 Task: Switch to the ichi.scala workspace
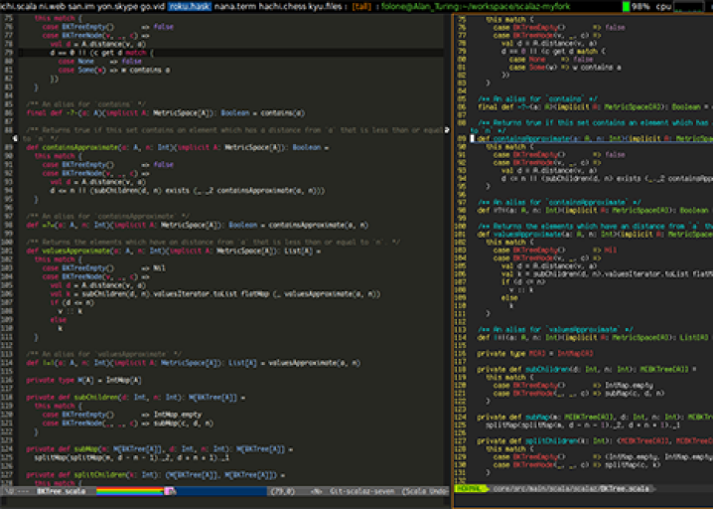(x=19, y=6)
